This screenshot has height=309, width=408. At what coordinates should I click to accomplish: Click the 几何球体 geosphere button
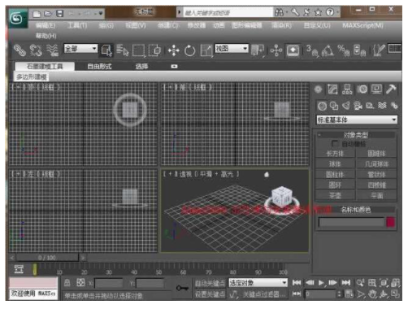[x=376, y=164]
